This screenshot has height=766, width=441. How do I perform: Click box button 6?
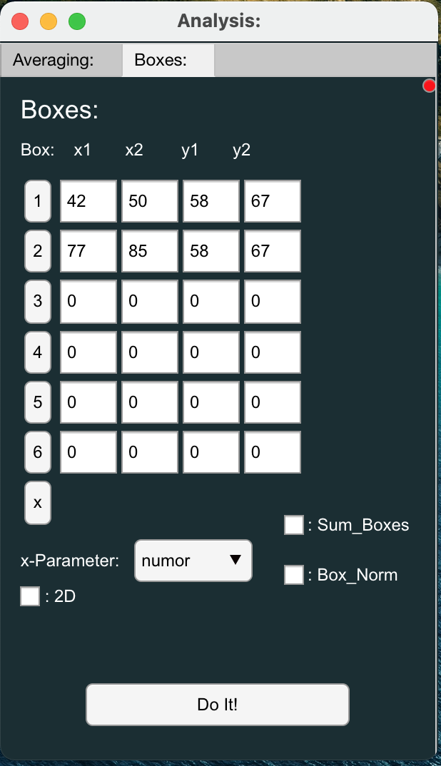[38, 452]
